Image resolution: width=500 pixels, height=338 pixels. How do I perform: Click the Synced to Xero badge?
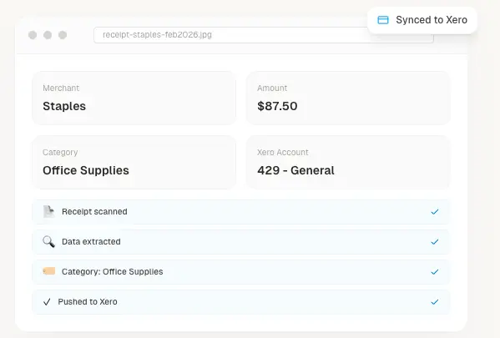click(422, 20)
